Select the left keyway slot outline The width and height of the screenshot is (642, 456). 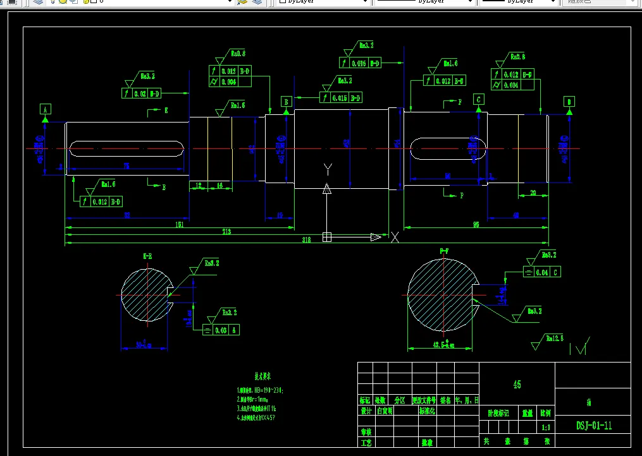[x=126, y=148]
